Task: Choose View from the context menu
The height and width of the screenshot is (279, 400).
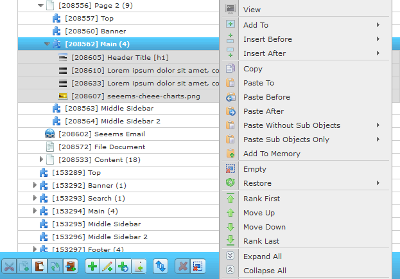Action: [306, 10]
